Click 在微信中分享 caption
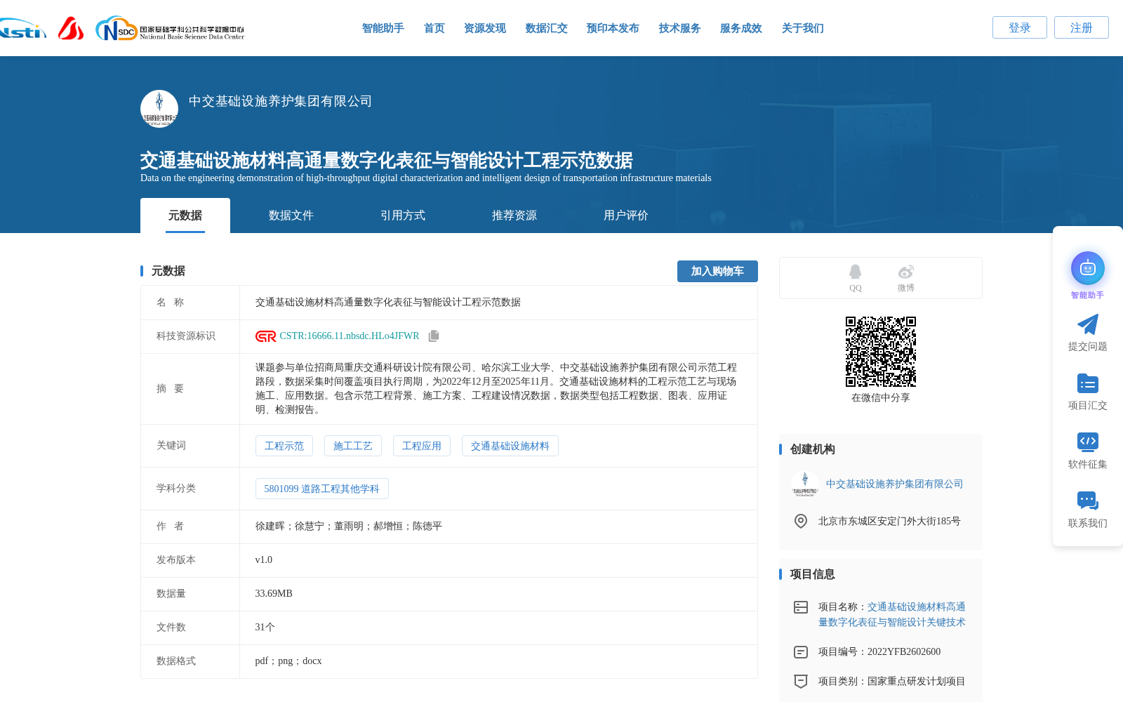This screenshot has width=1123, height=702. pos(881,397)
